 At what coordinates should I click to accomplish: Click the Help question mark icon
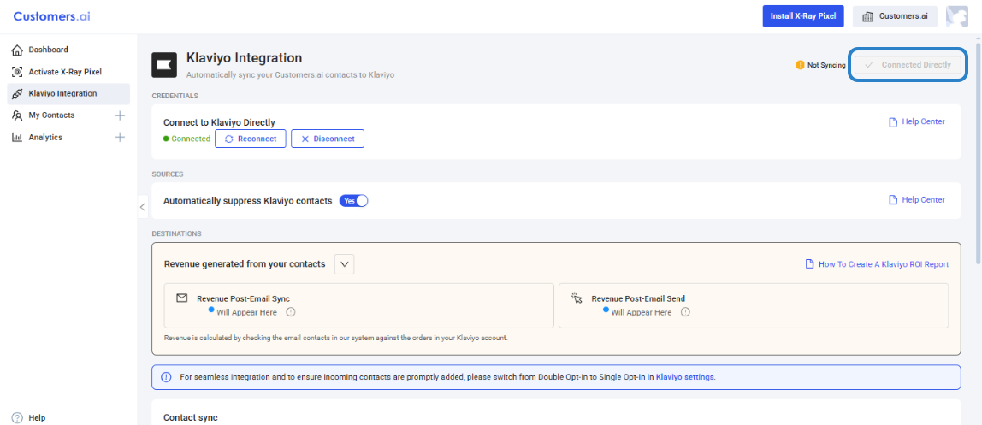[x=17, y=418]
